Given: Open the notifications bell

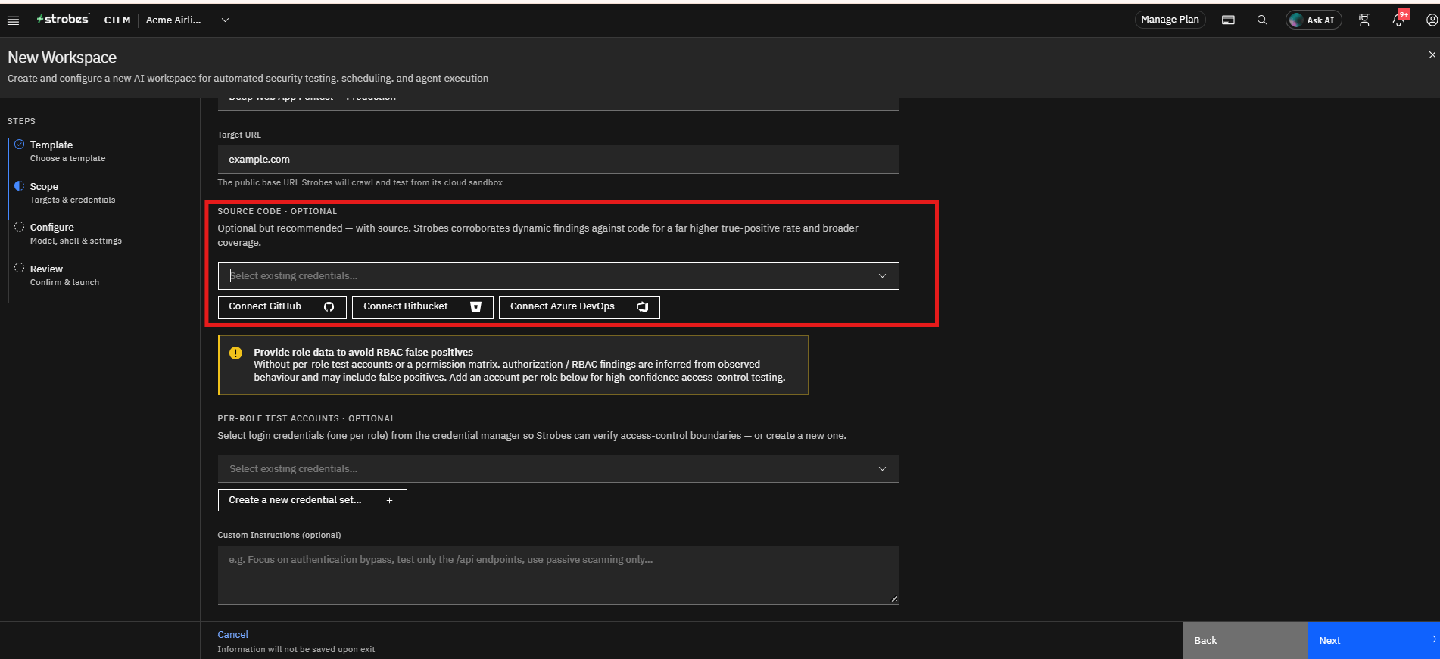Looking at the screenshot, I should (x=1399, y=20).
